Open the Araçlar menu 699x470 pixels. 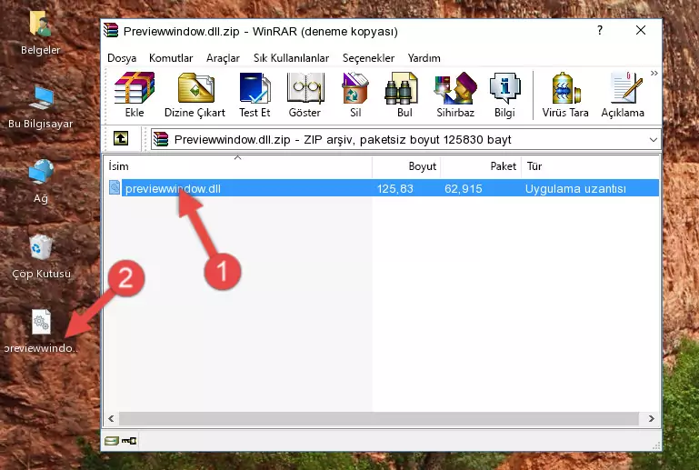[x=223, y=58]
